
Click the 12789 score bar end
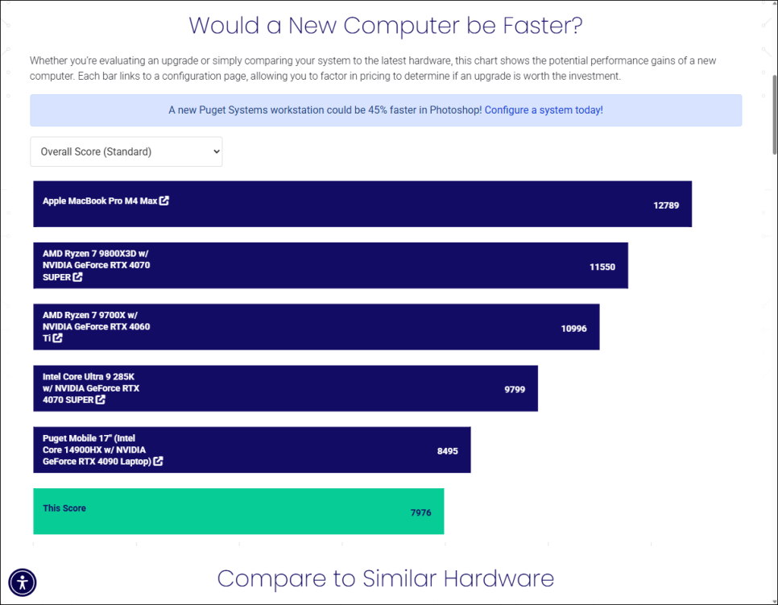pyautogui.click(x=666, y=205)
